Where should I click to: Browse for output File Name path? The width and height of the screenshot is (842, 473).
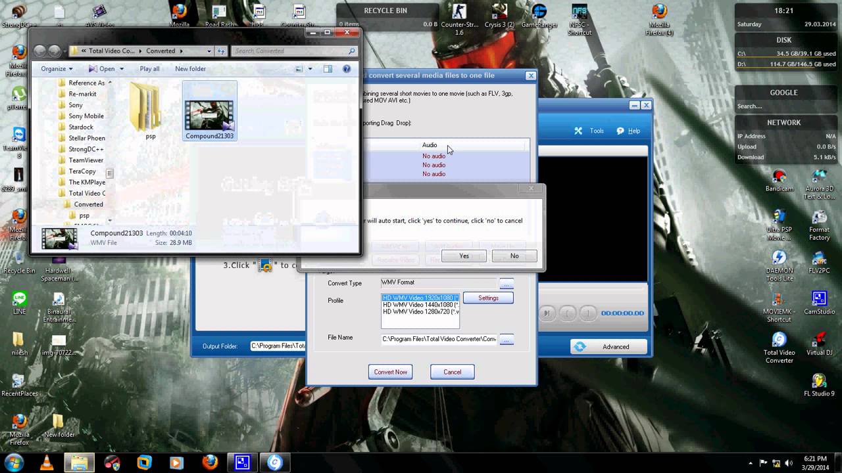pos(506,340)
